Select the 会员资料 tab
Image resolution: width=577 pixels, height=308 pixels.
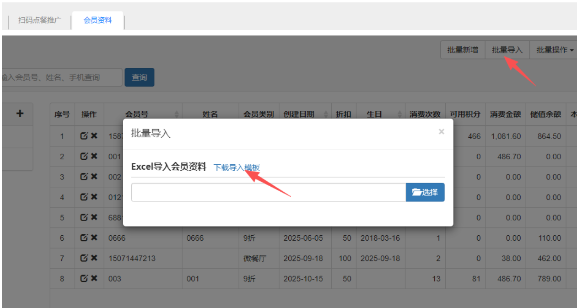point(97,21)
